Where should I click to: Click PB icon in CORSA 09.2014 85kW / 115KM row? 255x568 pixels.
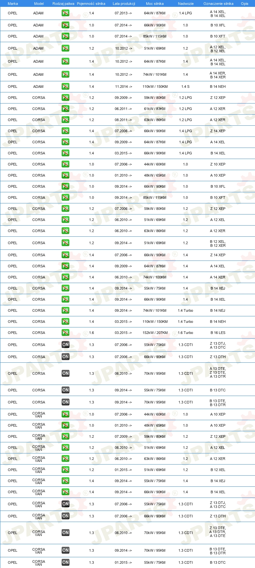[x=66, y=197]
